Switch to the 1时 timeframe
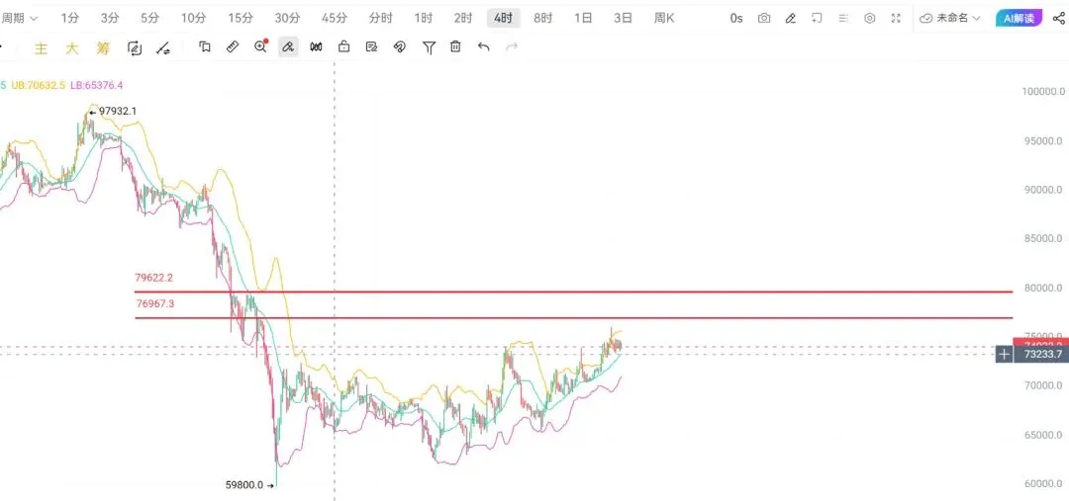This screenshot has height=501, width=1069. coord(423,19)
